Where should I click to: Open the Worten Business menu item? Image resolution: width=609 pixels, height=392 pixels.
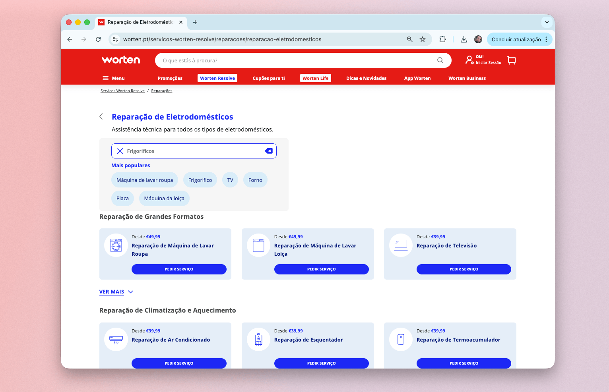pyautogui.click(x=467, y=78)
